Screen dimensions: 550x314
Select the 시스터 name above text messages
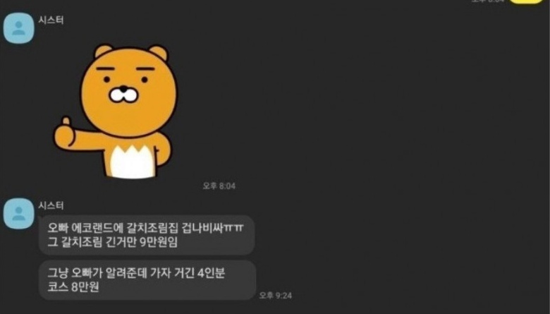click(x=51, y=205)
